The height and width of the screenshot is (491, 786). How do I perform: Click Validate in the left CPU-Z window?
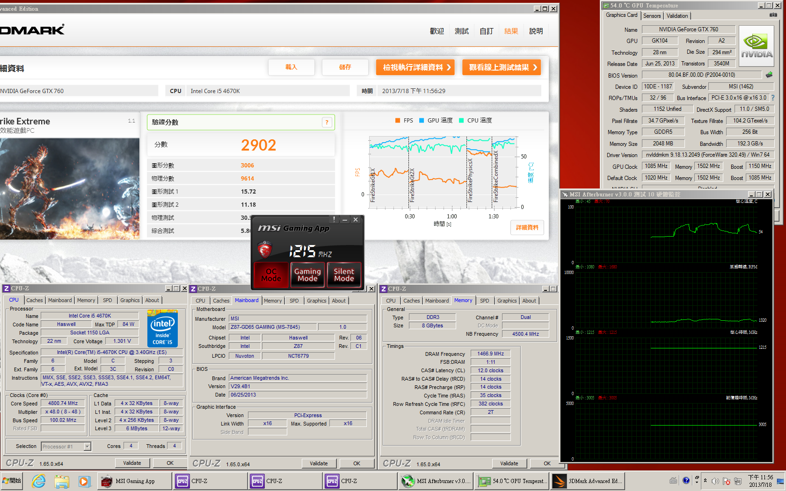[x=132, y=463]
